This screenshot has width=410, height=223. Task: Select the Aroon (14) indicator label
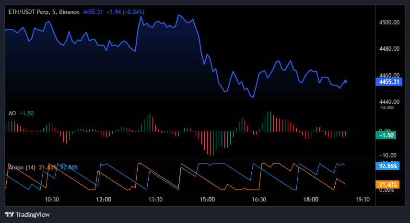[x=22, y=167]
